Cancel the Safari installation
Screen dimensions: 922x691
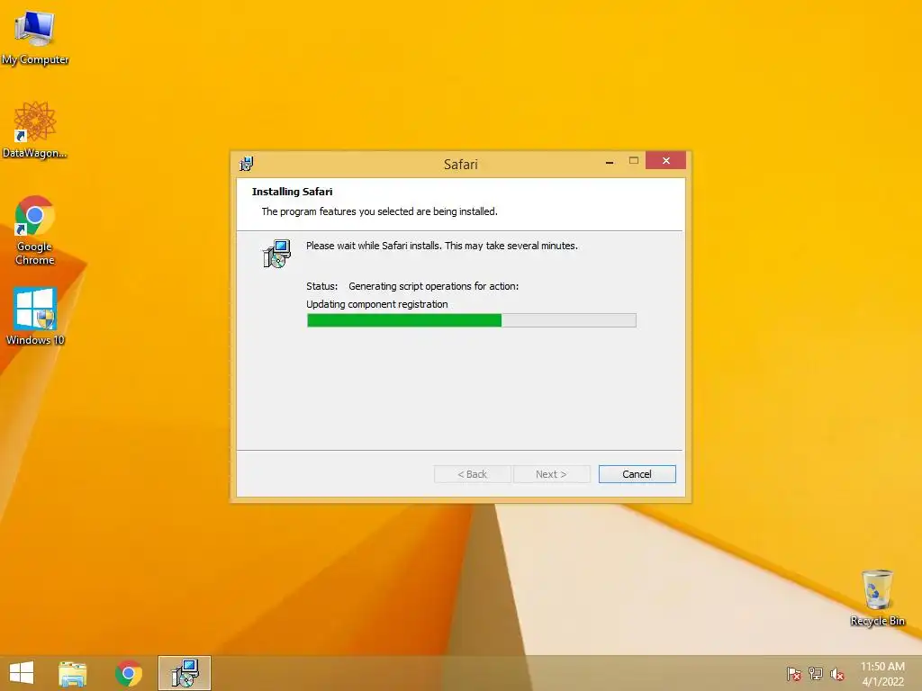637,474
